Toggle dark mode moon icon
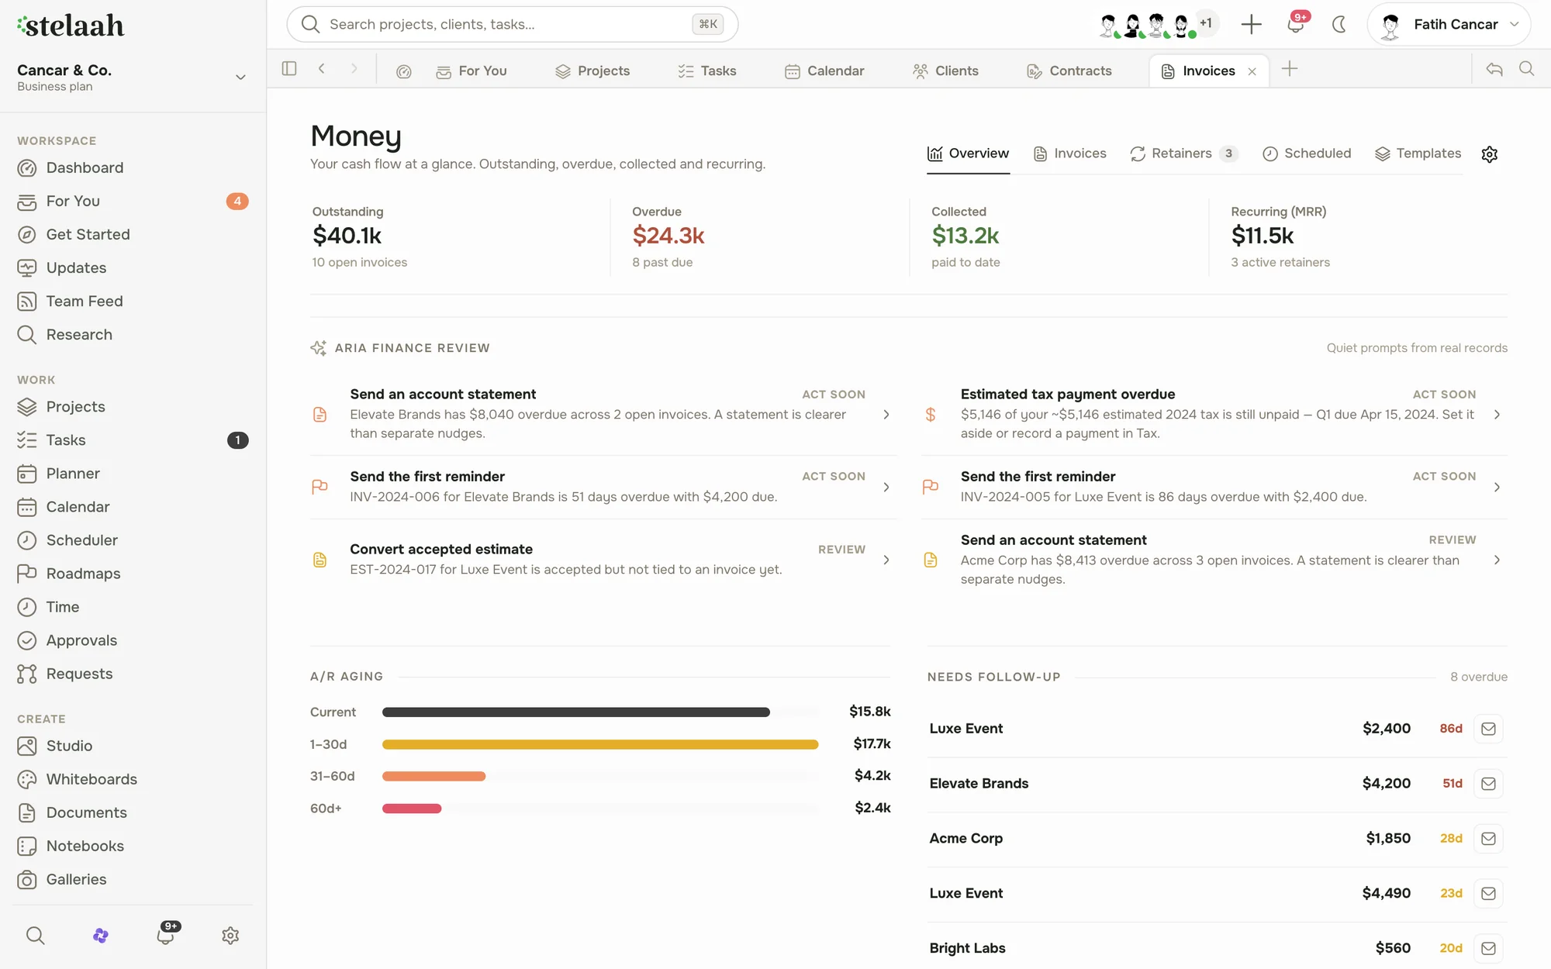This screenshot has height=969, width=1551. click(1339, 24)
